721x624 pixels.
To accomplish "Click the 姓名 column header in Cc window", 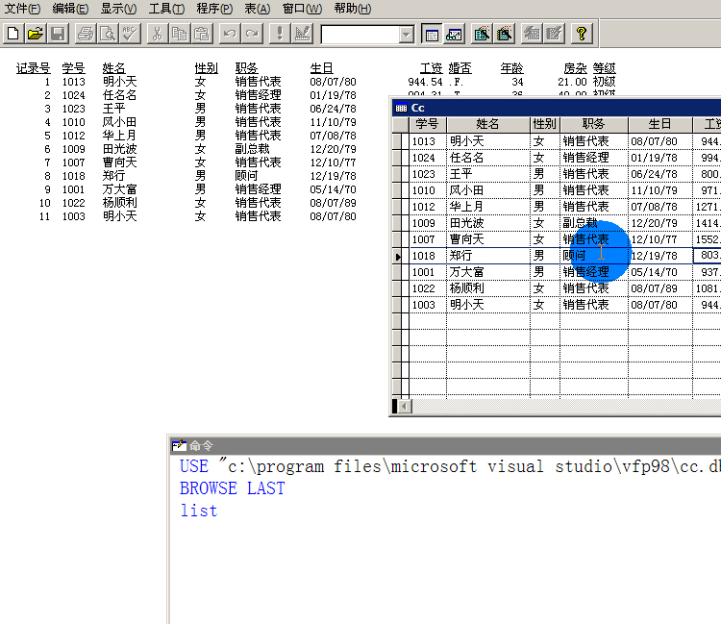I will [x=487, y=124].
